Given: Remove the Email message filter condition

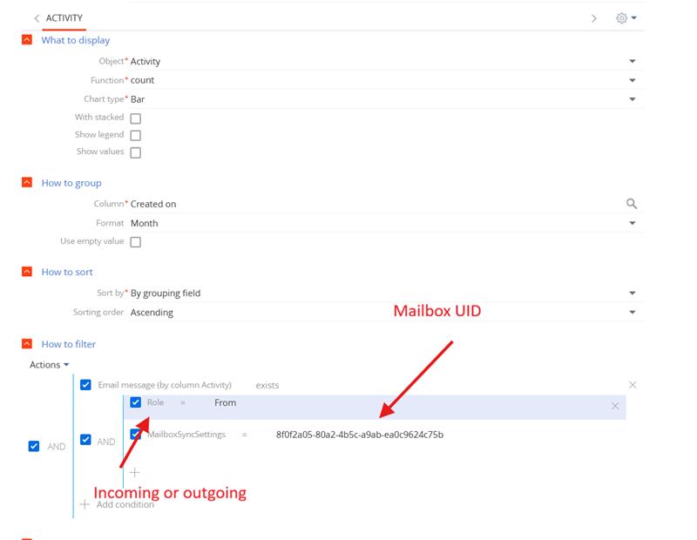Looking at the screenshot, I should click(x=633, y=385).
